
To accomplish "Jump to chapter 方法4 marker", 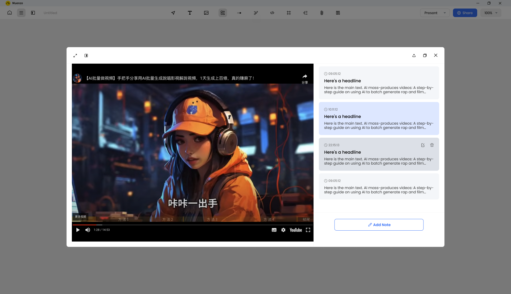I will point(269,219).
